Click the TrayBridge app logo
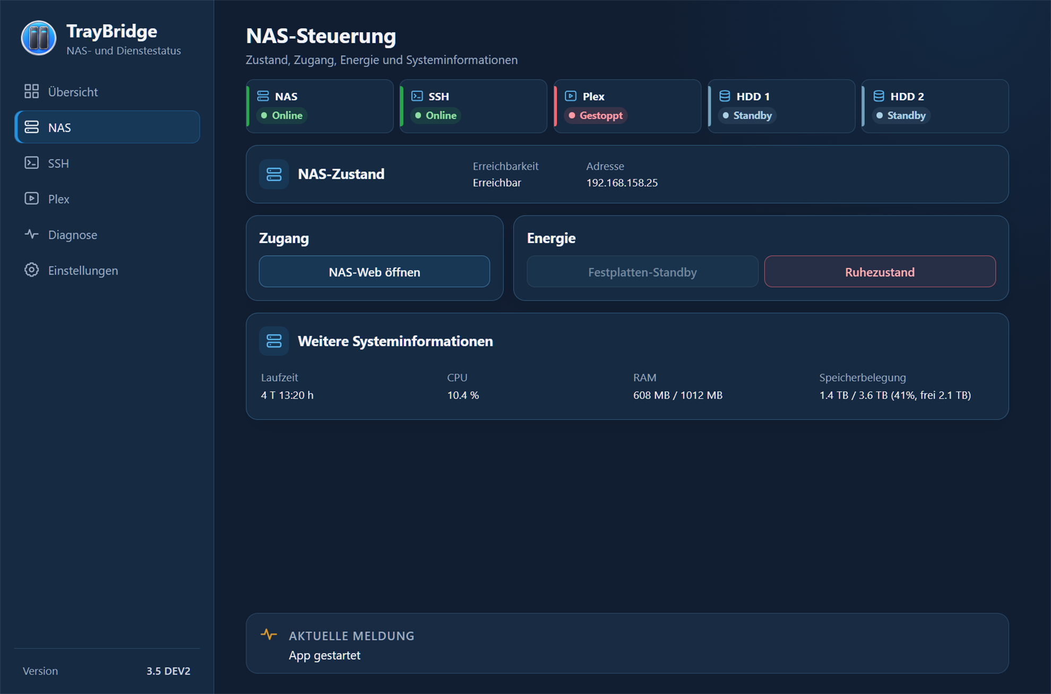 point(39,38)
